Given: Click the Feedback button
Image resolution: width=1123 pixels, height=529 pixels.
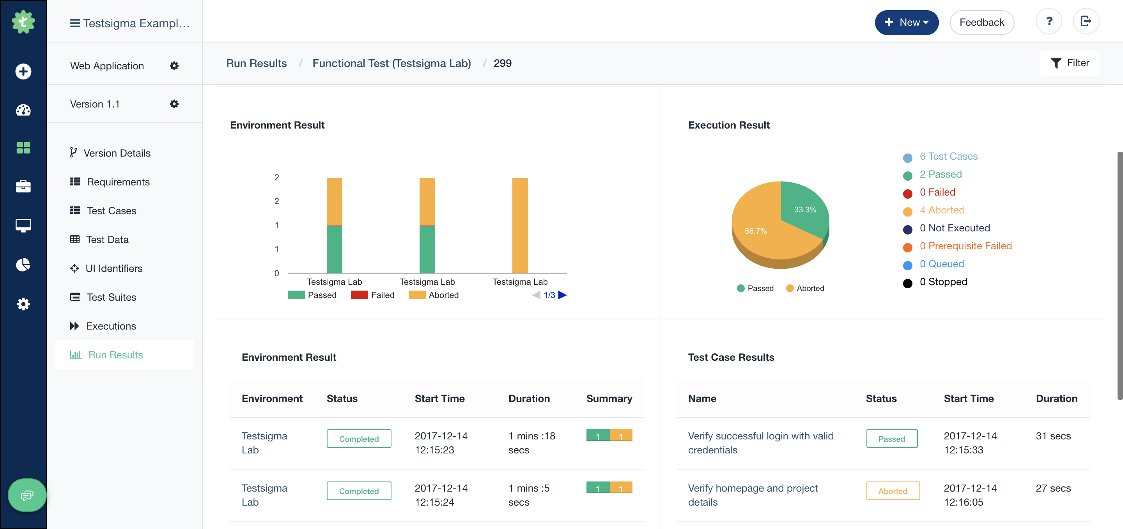Looking at the screenshot, I should pos(982,22).
